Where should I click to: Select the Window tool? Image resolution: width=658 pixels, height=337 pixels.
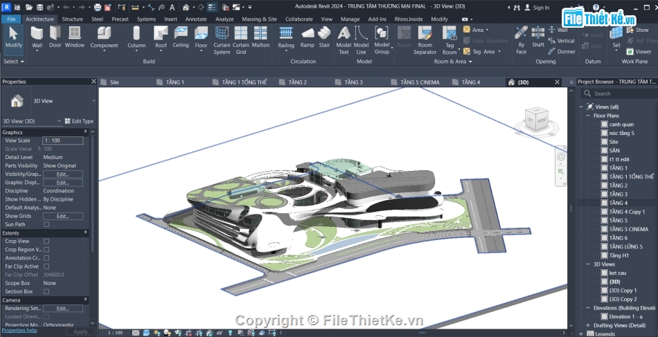click(74, 37)
